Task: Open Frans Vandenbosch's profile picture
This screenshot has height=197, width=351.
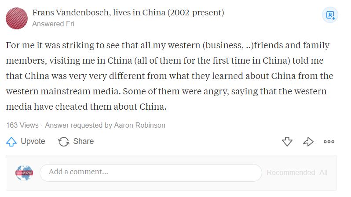Action: 17,18
